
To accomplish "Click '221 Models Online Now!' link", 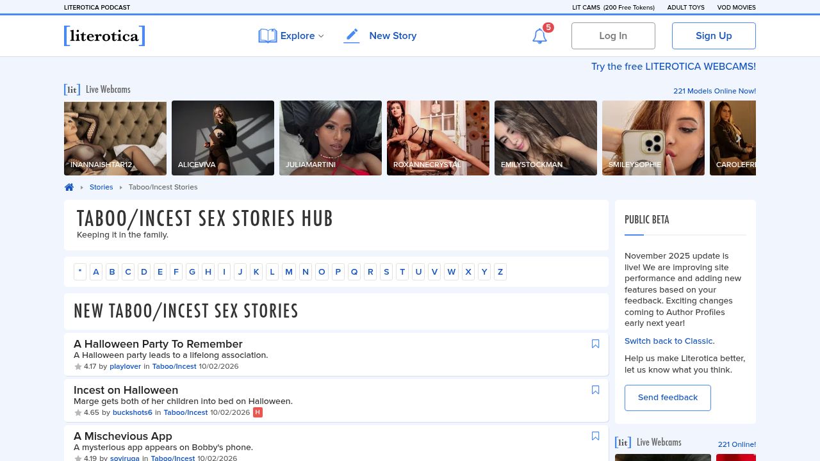I will pyautogui.click(x=714, y=91).
